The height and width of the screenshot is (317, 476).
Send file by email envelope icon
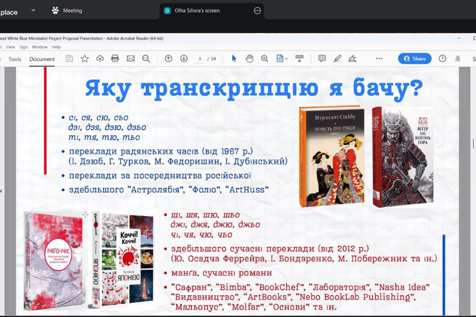coord(131,59)
